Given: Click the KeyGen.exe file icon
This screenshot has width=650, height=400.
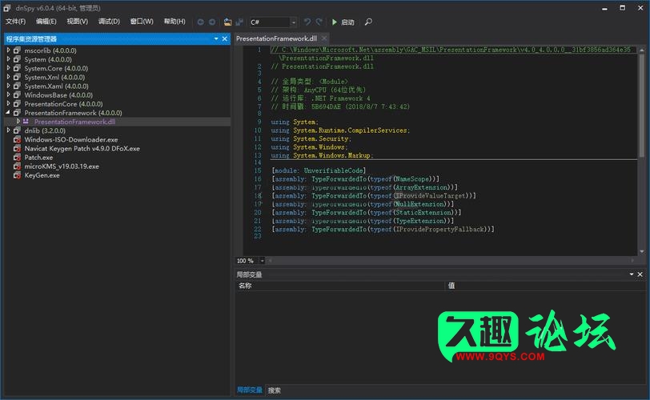Looking at the screenshot, I should click(x=17, y=175).
